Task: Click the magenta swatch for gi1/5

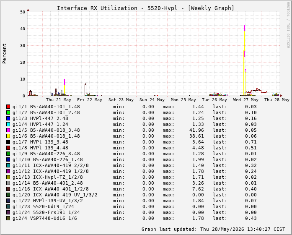Action: [8, 130]
